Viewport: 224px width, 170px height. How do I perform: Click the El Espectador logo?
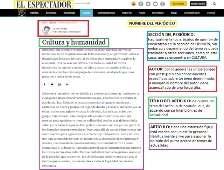(44, 5)
